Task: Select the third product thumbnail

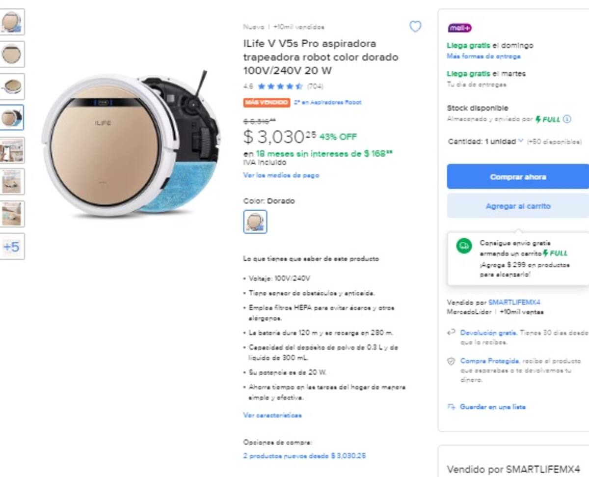Action: pos(11,86)
